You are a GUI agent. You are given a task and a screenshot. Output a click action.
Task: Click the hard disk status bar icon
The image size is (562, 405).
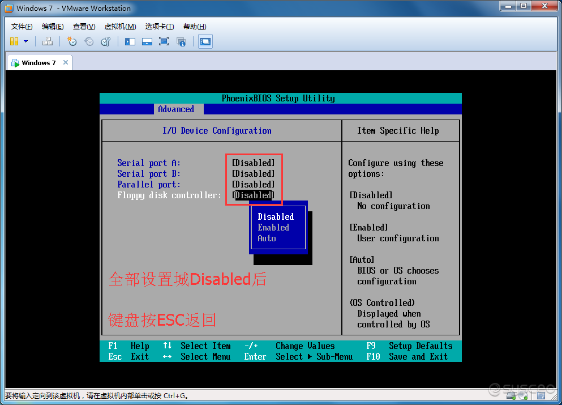click(511, 395)
